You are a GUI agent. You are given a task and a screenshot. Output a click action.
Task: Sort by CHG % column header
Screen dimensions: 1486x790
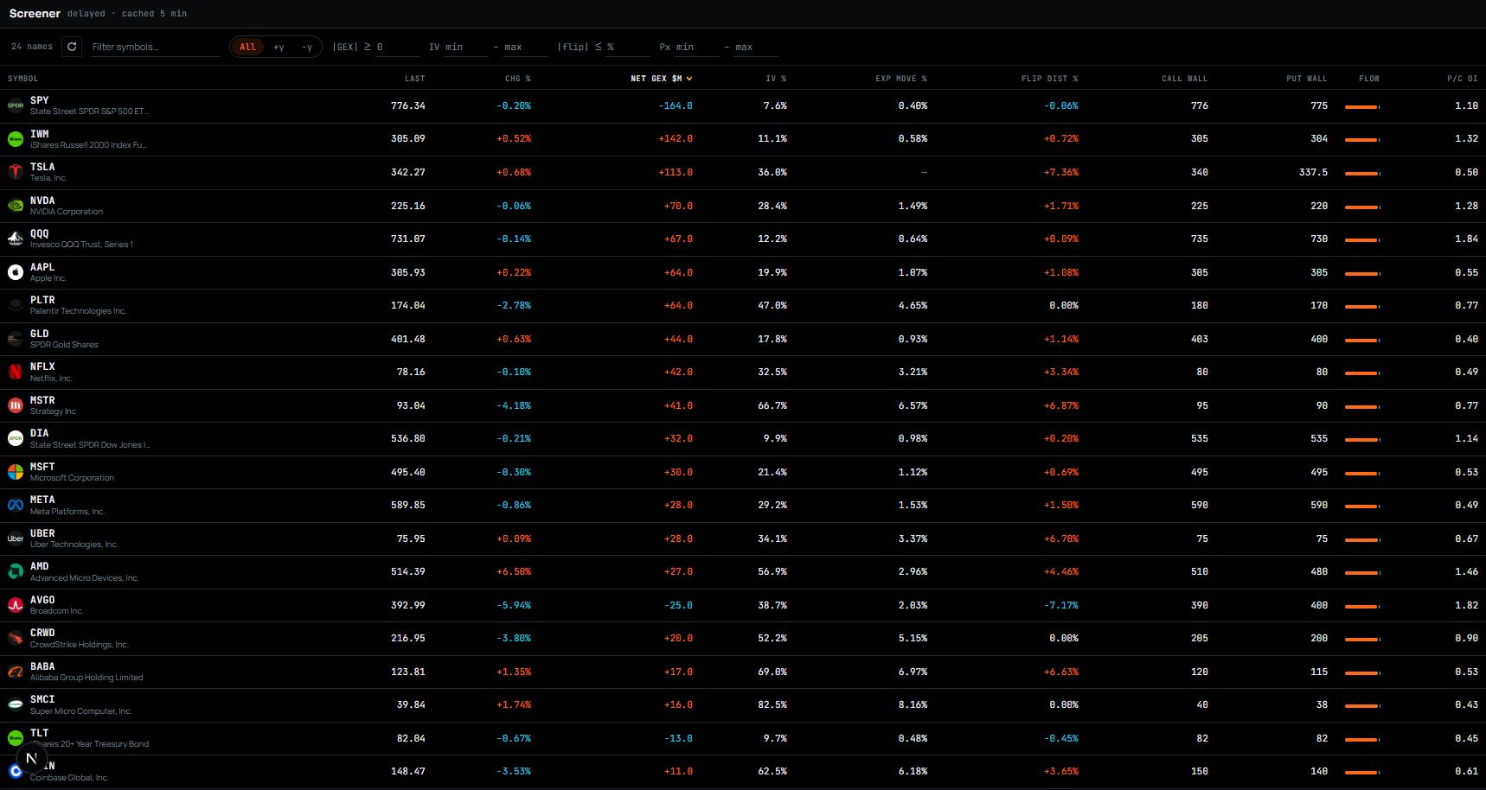tap(518, 79)
